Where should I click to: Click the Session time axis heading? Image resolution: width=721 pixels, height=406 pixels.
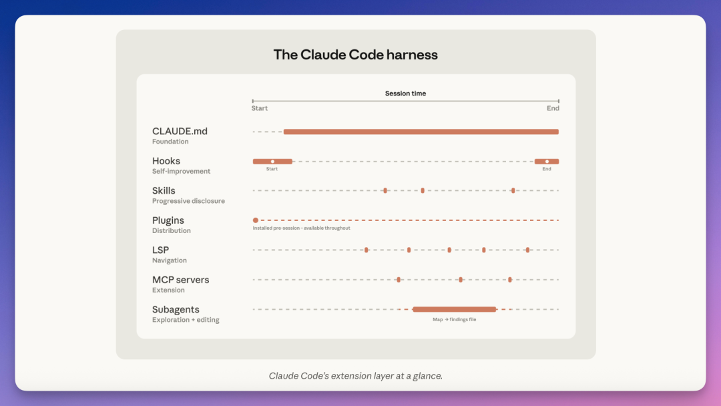pos(406,93)
